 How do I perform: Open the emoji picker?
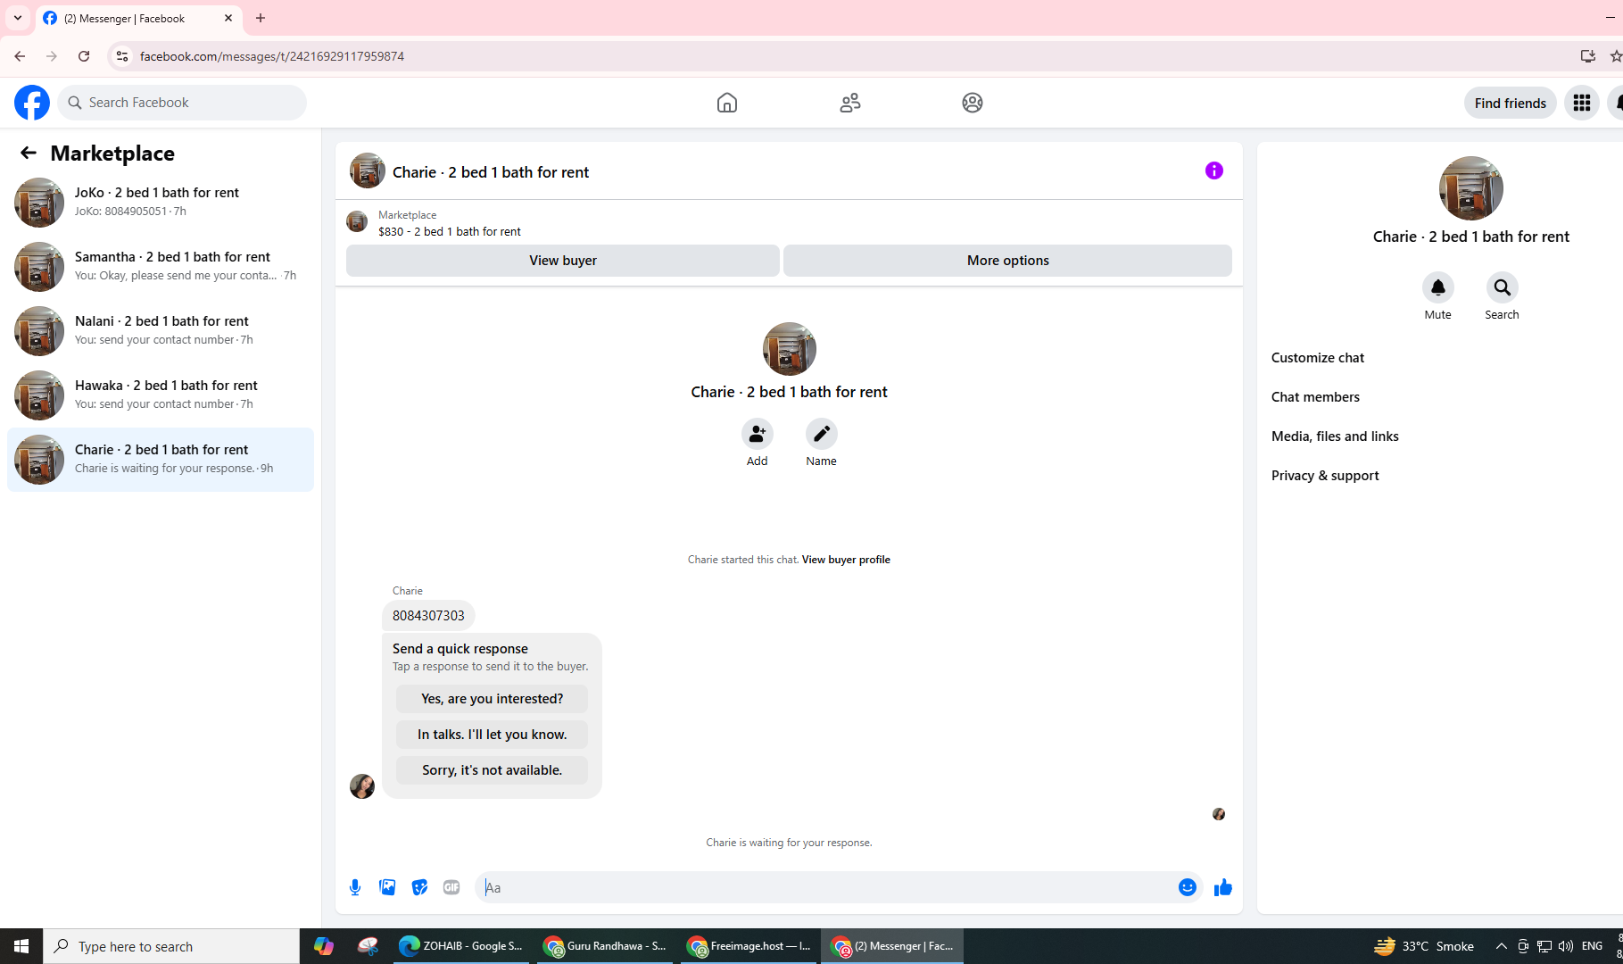click(x=1188, y=887)
